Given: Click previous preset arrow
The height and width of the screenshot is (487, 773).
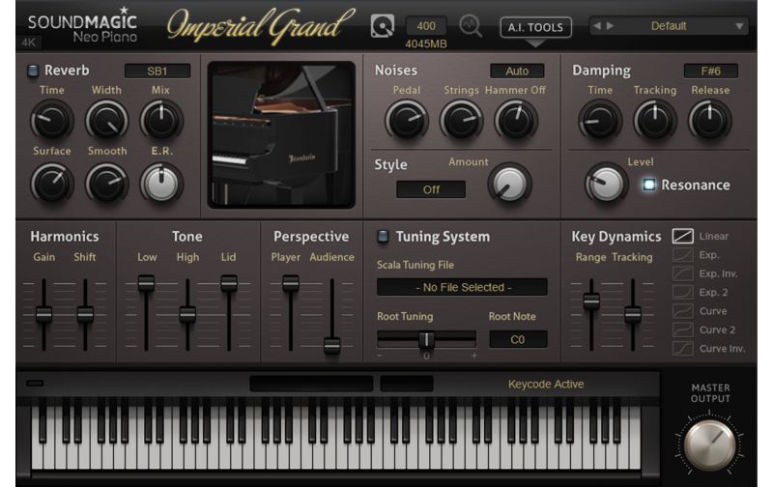Looking at the screenshot, I should 597,26.
